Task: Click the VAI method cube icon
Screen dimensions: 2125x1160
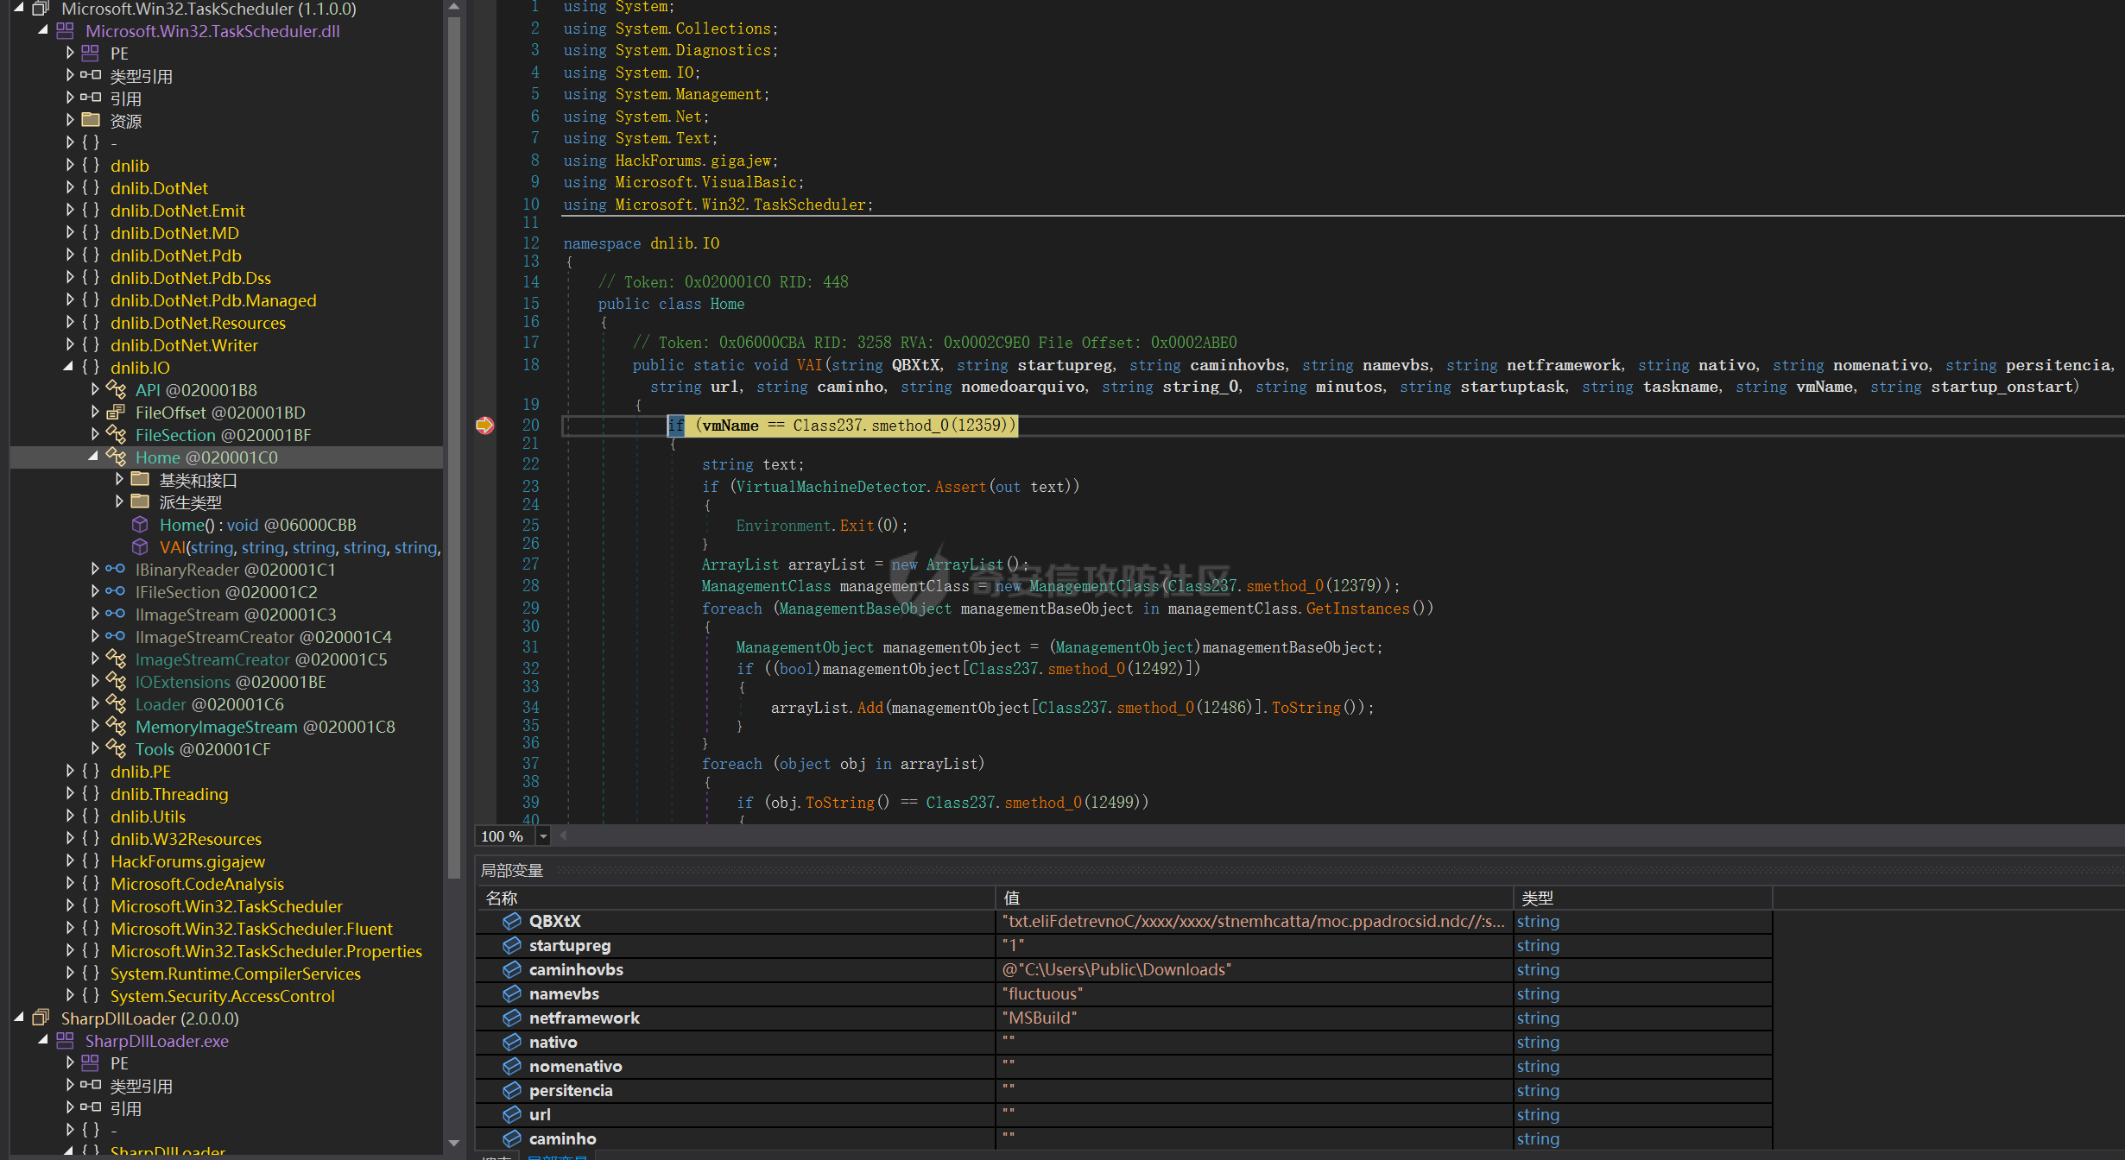Action: click(140, 547)
